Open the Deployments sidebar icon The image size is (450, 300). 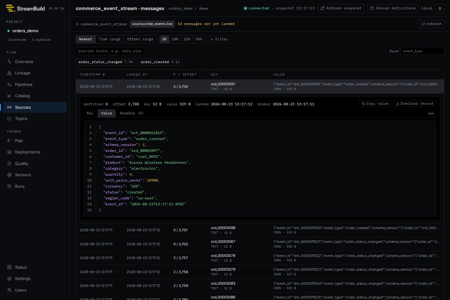point(9,152)
